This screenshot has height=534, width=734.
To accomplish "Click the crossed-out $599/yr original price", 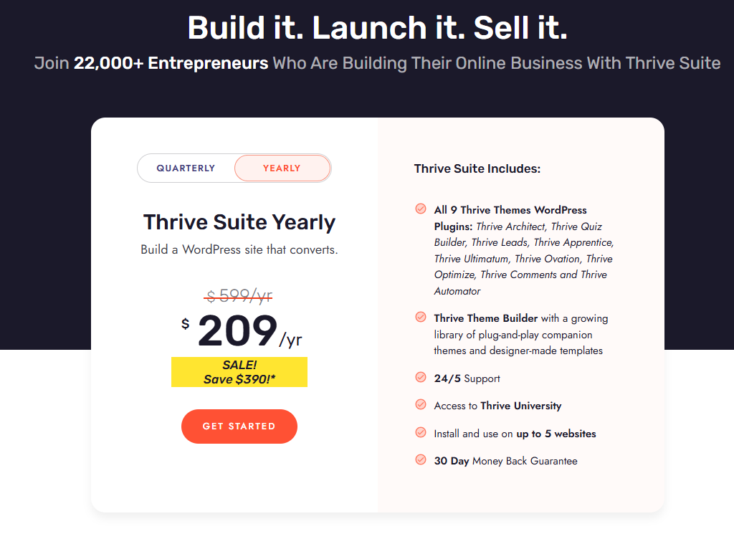I will pyautogui.click(x=238, y=295).
